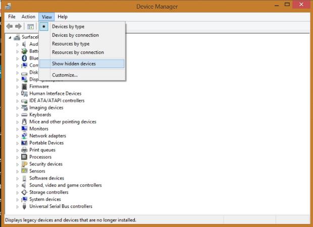Viewport: 313px width, 227px height.
Task: Collapse the Surface root computer node
Action: 10,37
